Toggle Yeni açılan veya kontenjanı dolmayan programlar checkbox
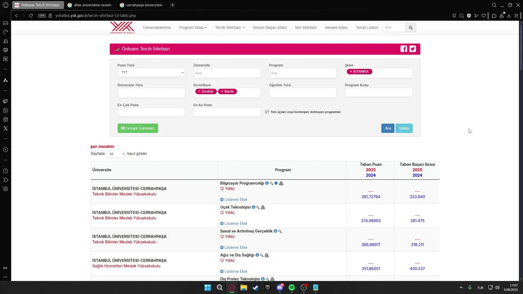 267,112
